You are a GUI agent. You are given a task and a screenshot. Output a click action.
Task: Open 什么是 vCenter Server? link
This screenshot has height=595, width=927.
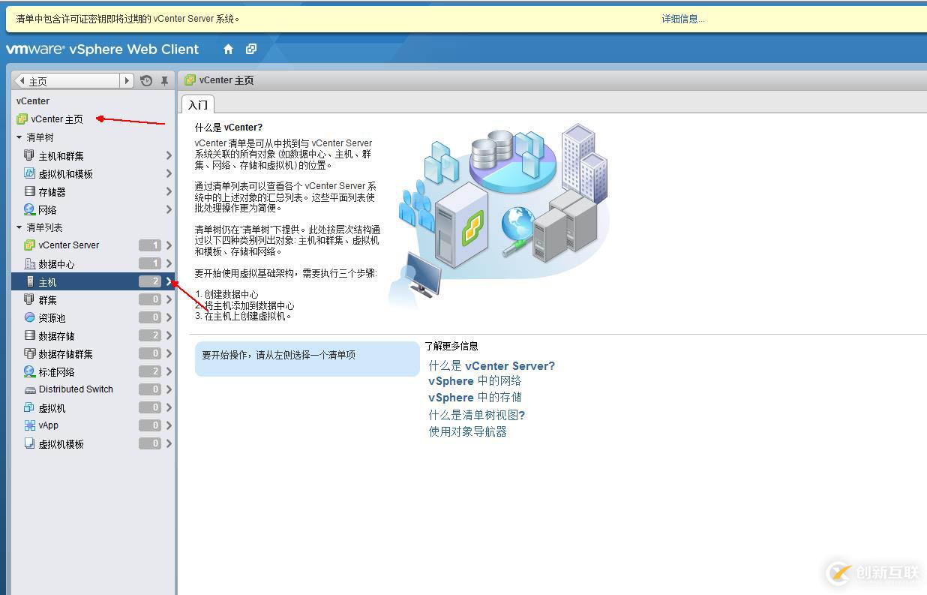click(491, 366)
